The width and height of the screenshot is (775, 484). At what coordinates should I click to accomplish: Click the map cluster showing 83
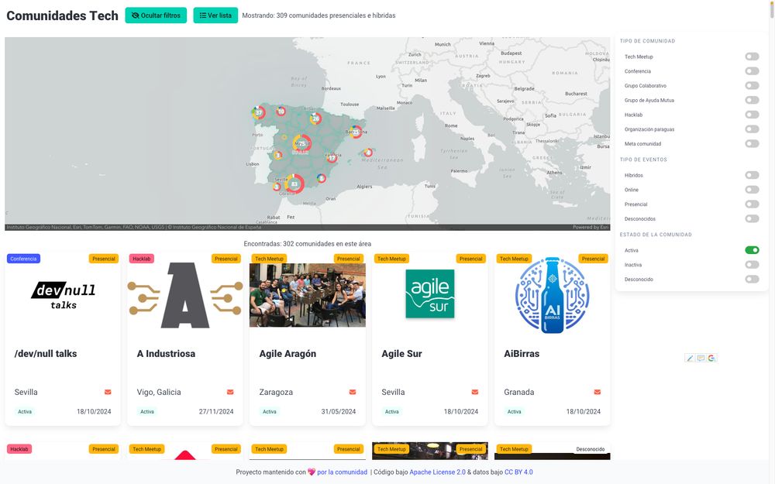pyautogui.click(x=294, y=184)
